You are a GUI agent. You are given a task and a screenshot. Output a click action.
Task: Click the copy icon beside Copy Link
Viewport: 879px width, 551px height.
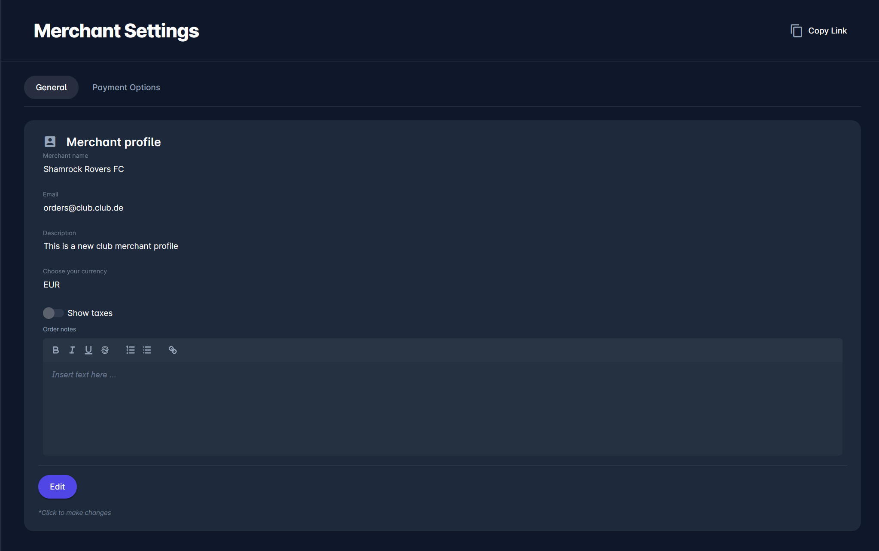click(x=796, y=31)
